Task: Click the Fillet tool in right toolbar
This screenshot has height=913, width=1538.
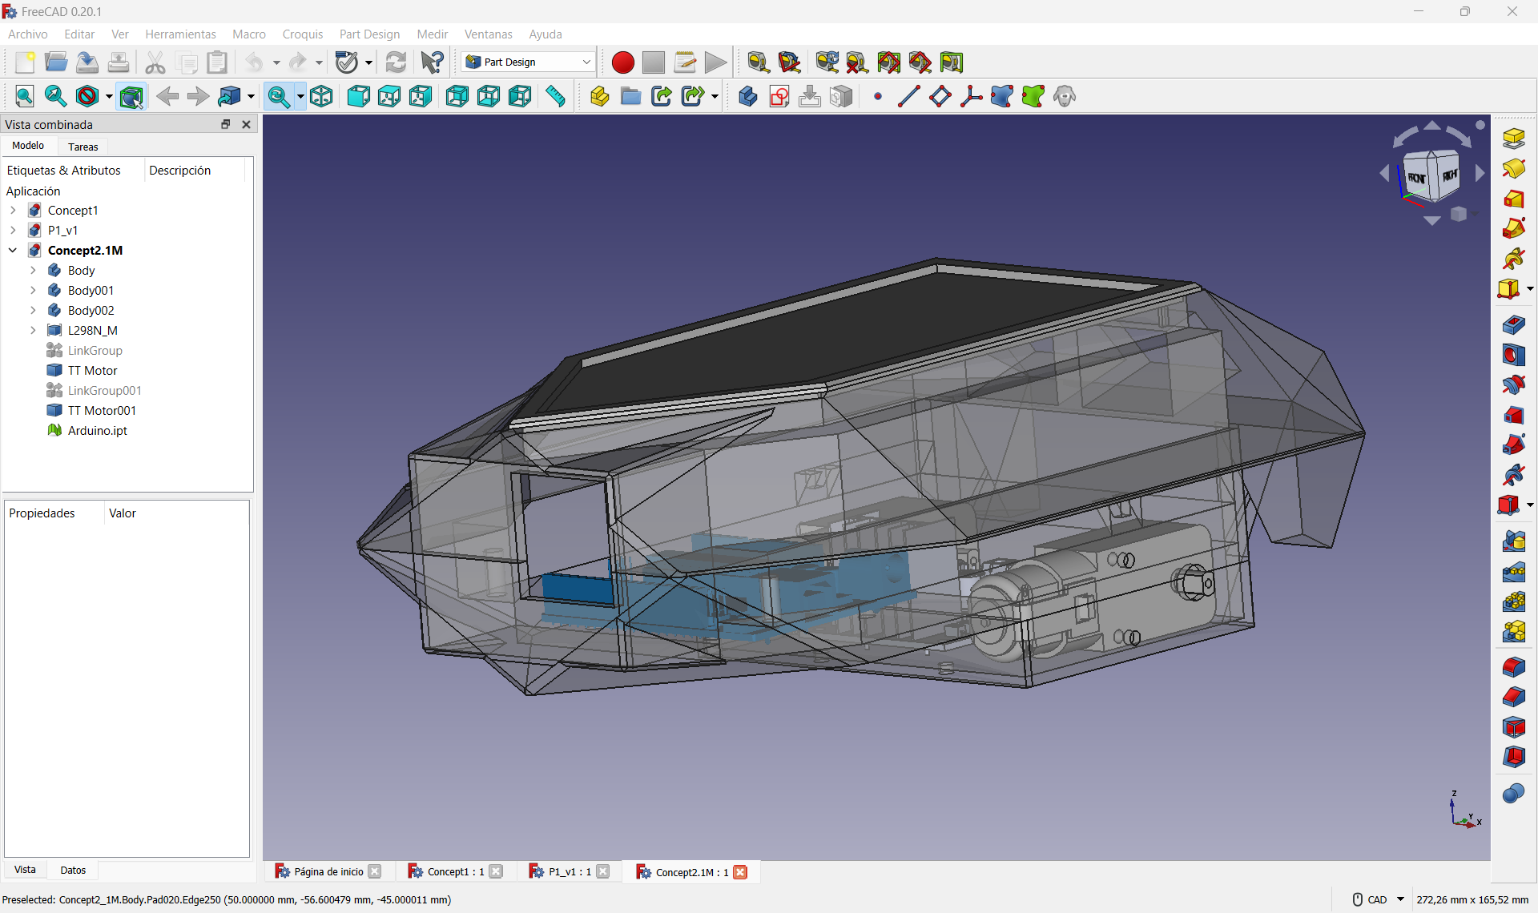Action: coord(1513,667)
